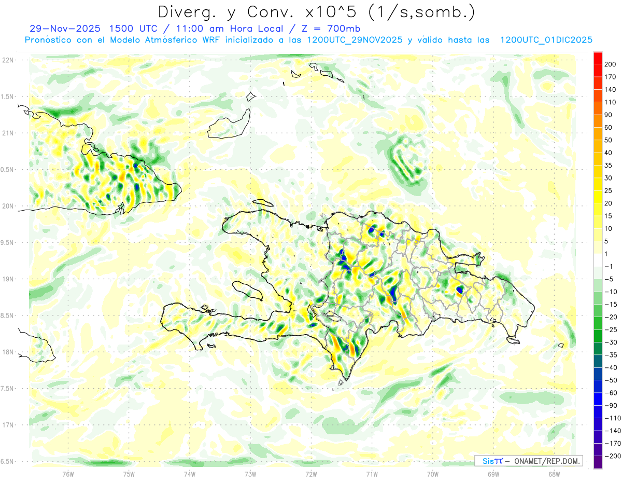This screenshot has height=481, width=622.
Task: Click the colorbar value 170
Action: pyautogui.click(x=611, y=77)
